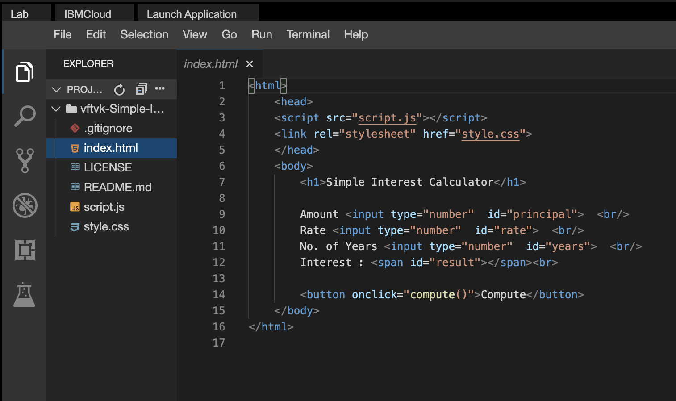Open the Test flask icon view
Viewport: 676px width, 401px height.
[25, 295]
